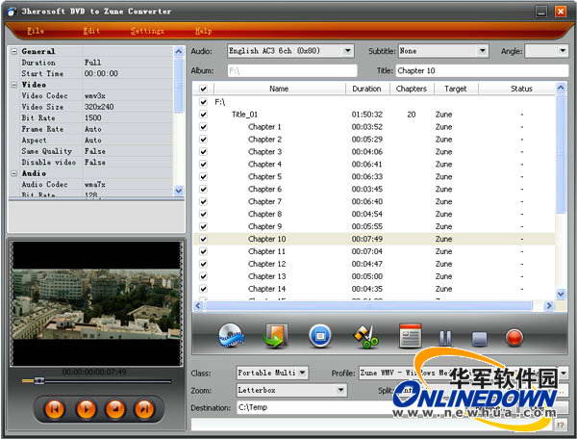The height and width of the screenshot is (439, 577).
Task: Open the Zoom Letterbox dropdown
Action: [291, 390]
